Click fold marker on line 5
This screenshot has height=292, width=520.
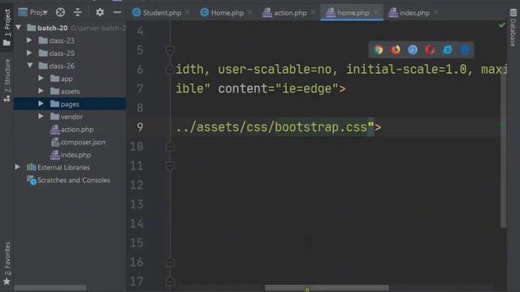(170, 50)
